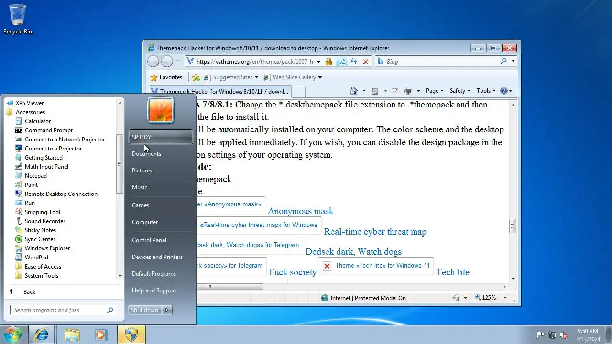Open a new blank IE tab
Viewport: 612px width, 344px height.
coord(298,91)
